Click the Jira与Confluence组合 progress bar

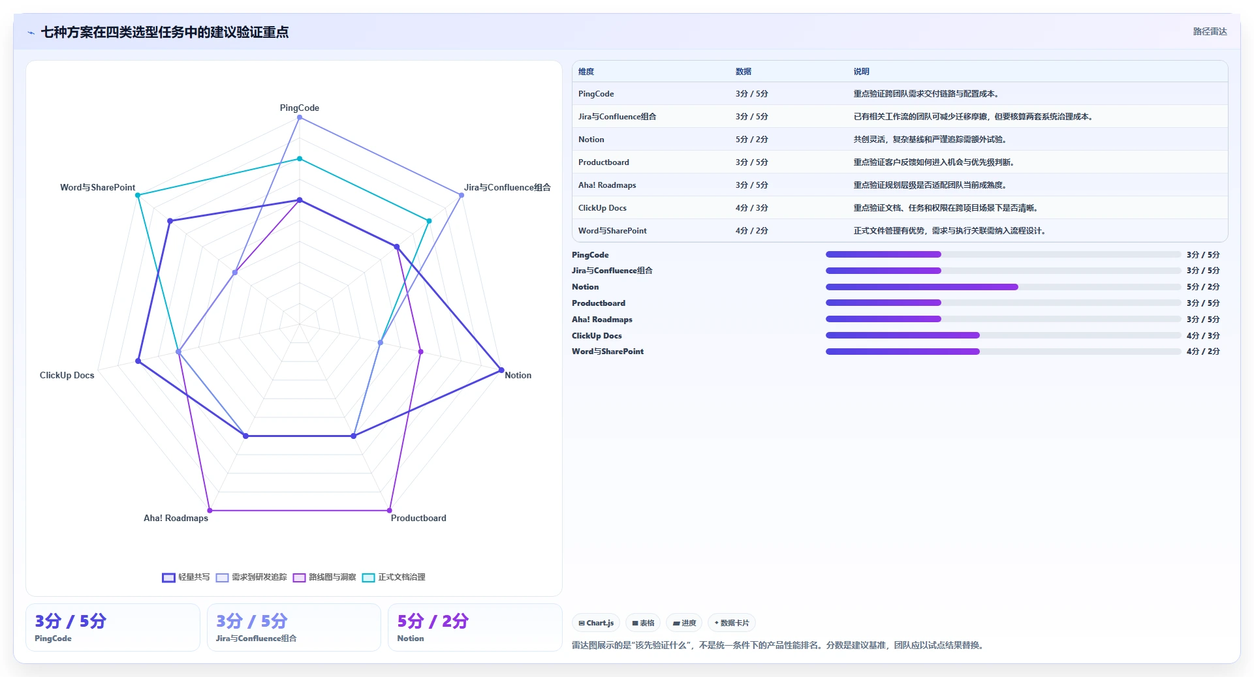tap(1003, 271)
